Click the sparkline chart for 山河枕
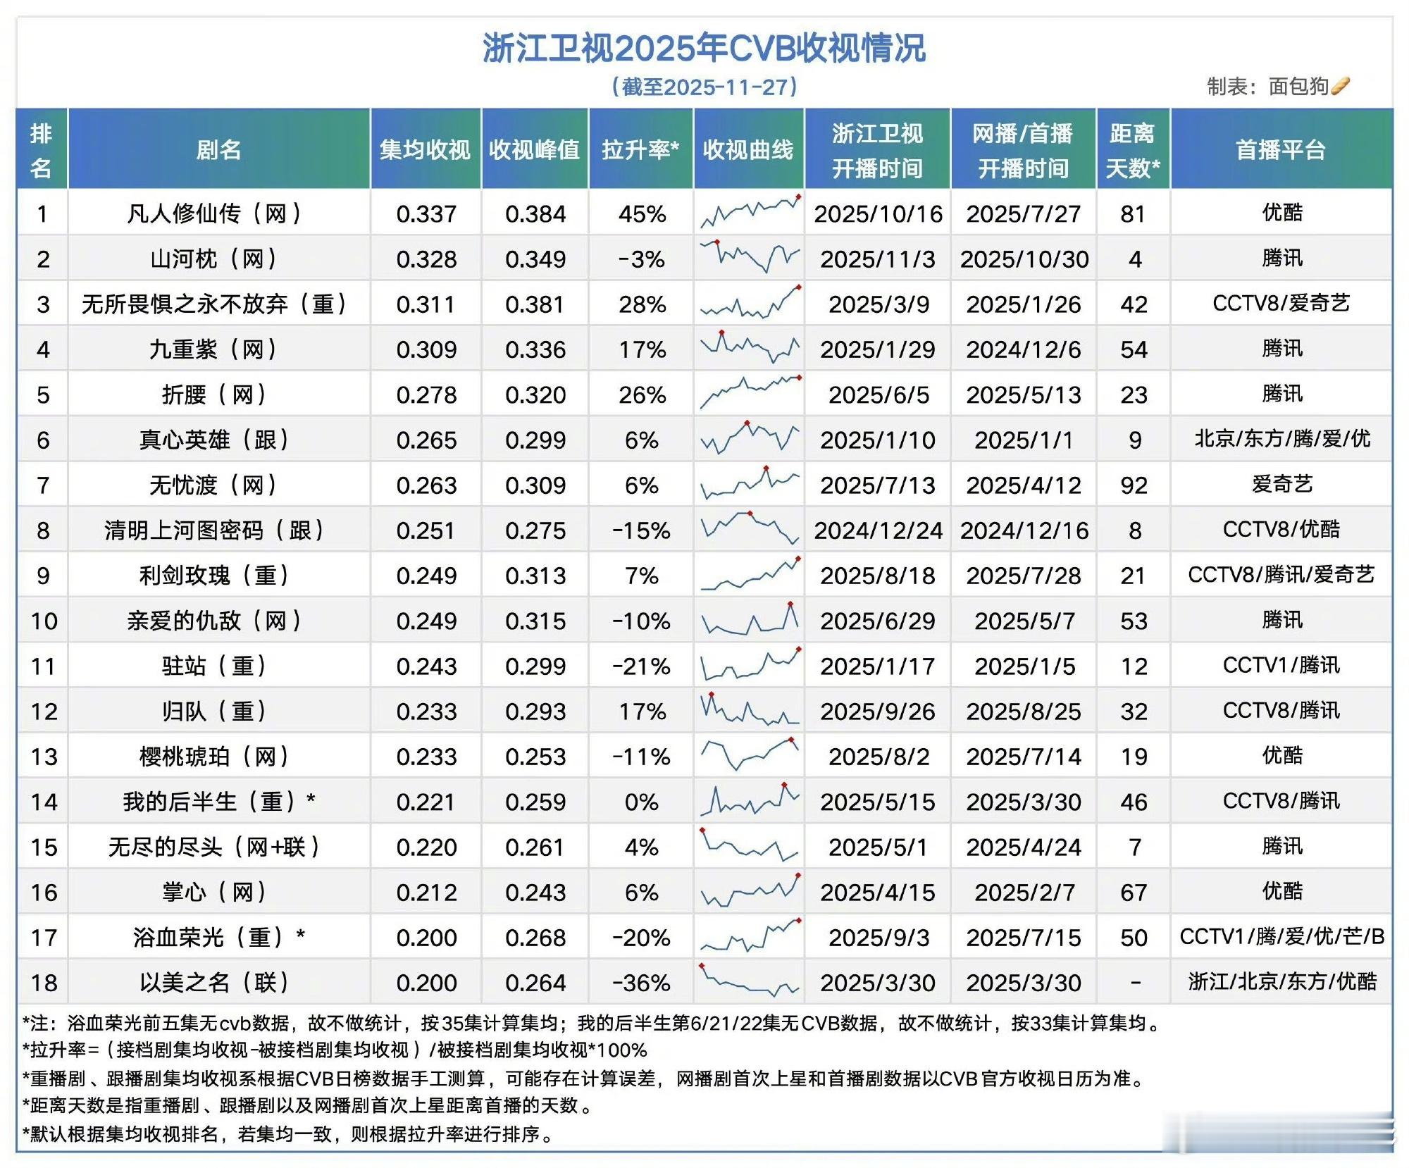1409x1168 pixels. 749,257
